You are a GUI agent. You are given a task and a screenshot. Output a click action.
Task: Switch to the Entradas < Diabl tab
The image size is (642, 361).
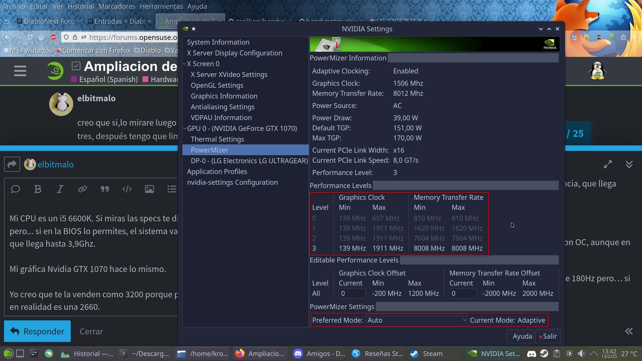119,21
